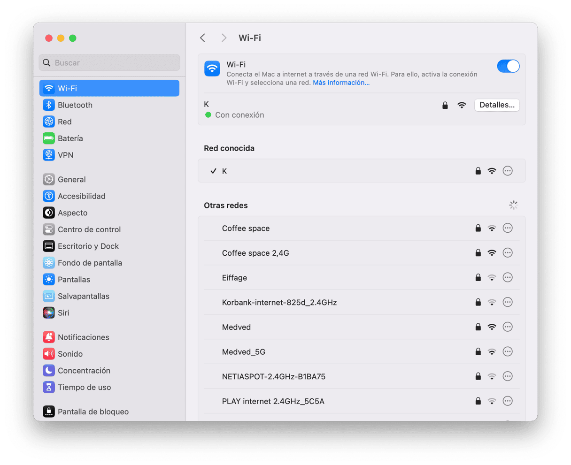Click the Concentración moon icon

tap(49, 370)
